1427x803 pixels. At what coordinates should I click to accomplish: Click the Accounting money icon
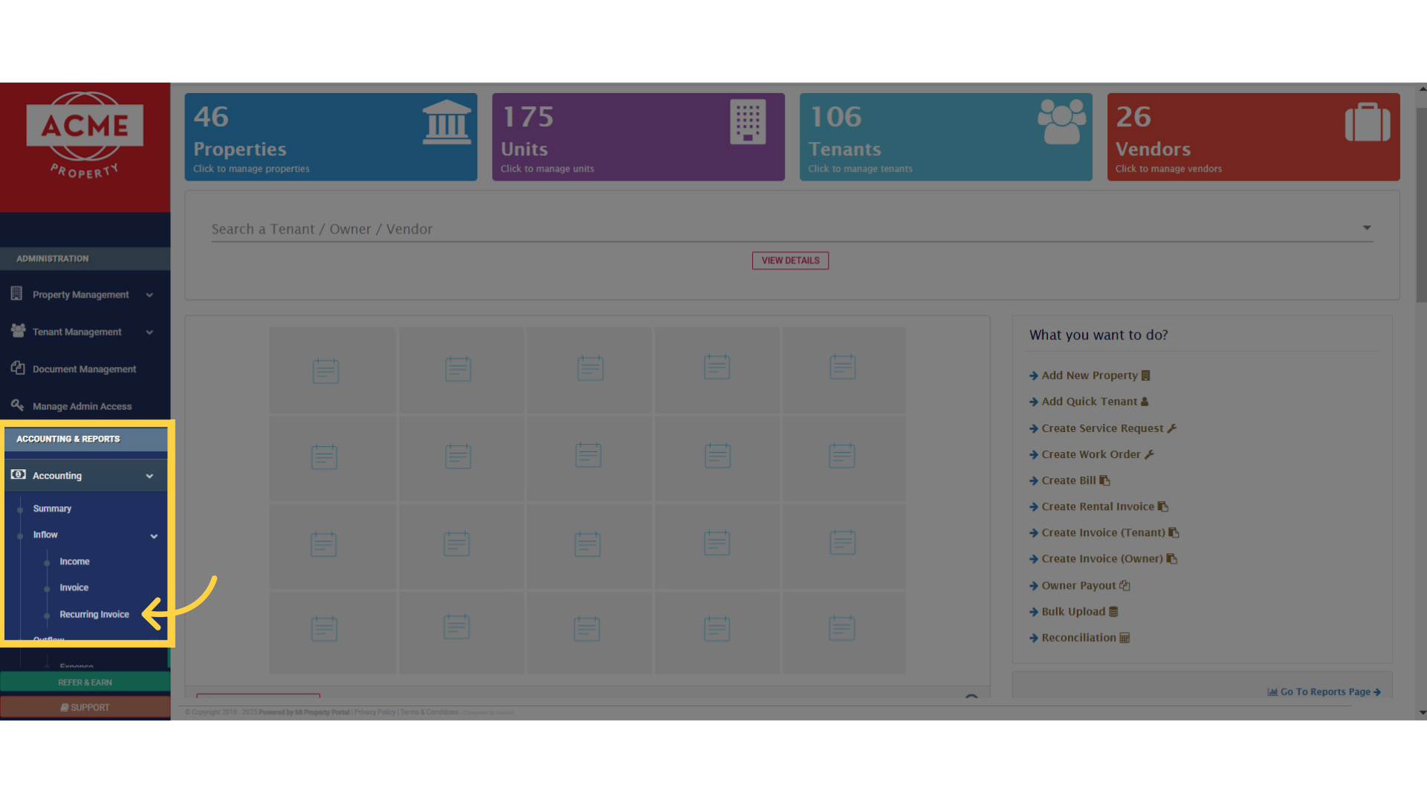pos(19,474)
